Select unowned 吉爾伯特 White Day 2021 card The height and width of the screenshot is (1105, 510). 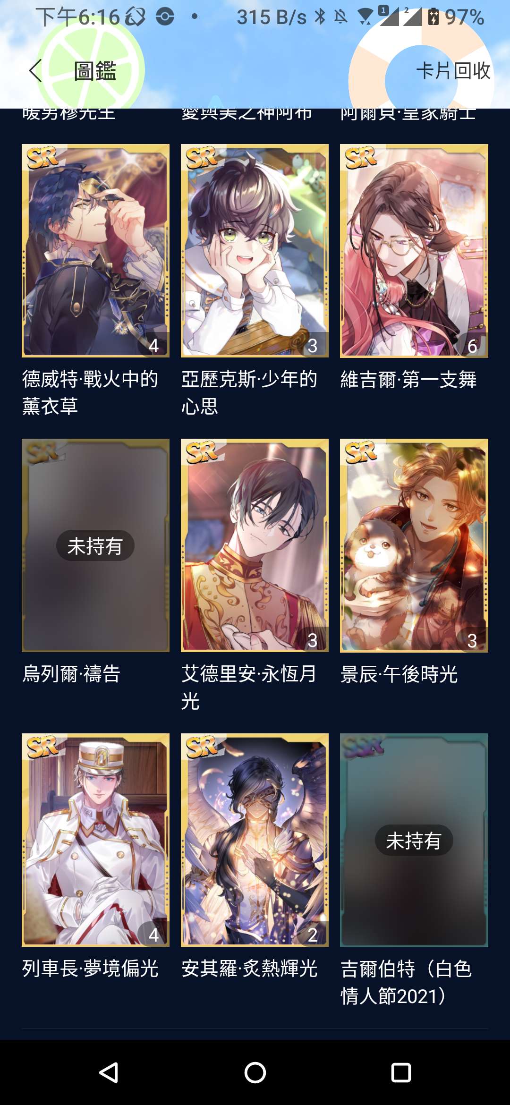[414, 840]
